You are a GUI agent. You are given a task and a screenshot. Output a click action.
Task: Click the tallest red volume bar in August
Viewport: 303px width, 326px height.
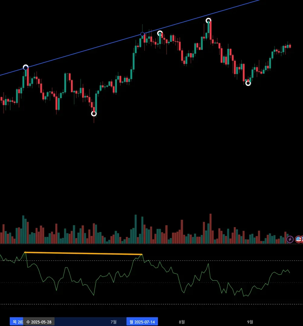pos(211,229)
